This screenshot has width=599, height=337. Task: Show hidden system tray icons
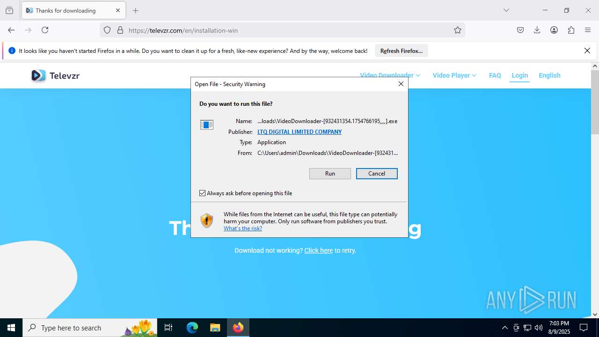(504, 328)
